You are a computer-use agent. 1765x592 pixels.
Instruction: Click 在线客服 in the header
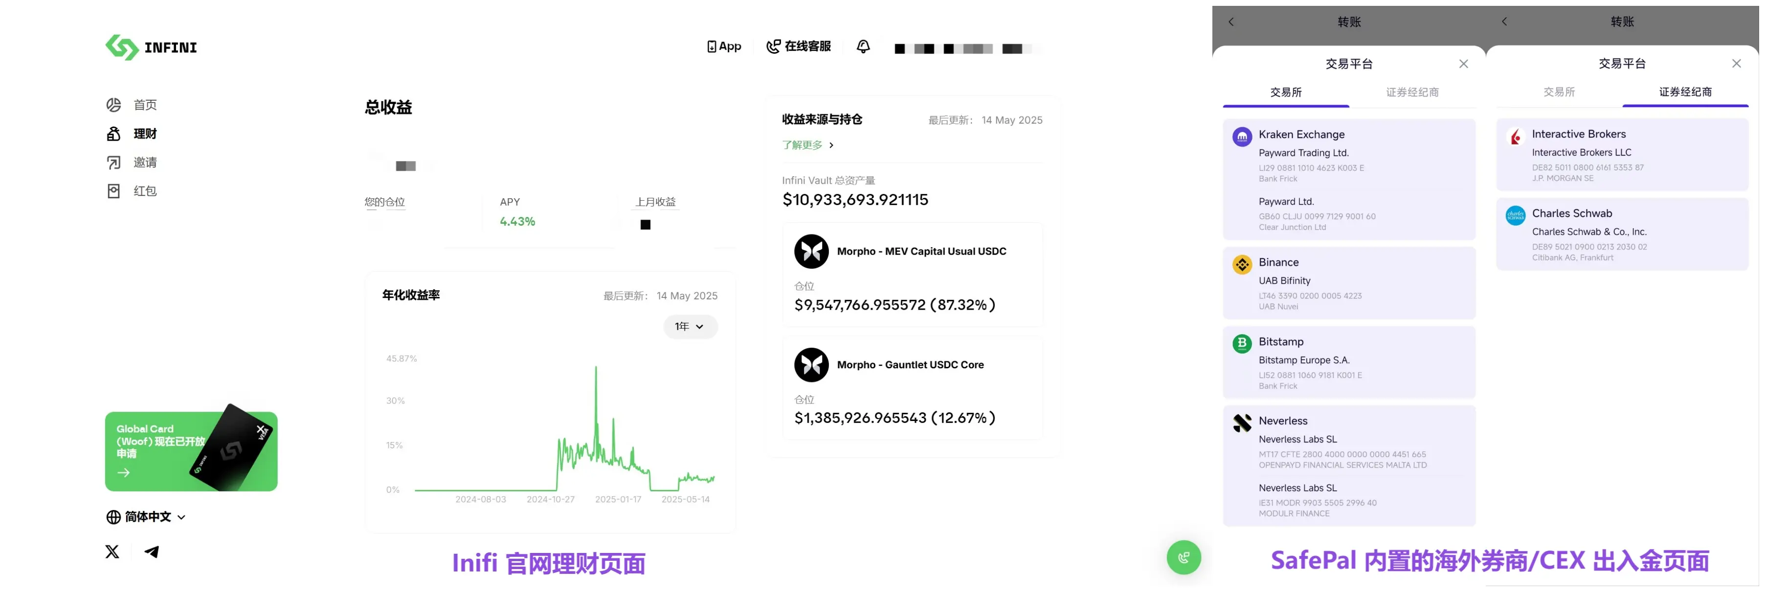798,46
